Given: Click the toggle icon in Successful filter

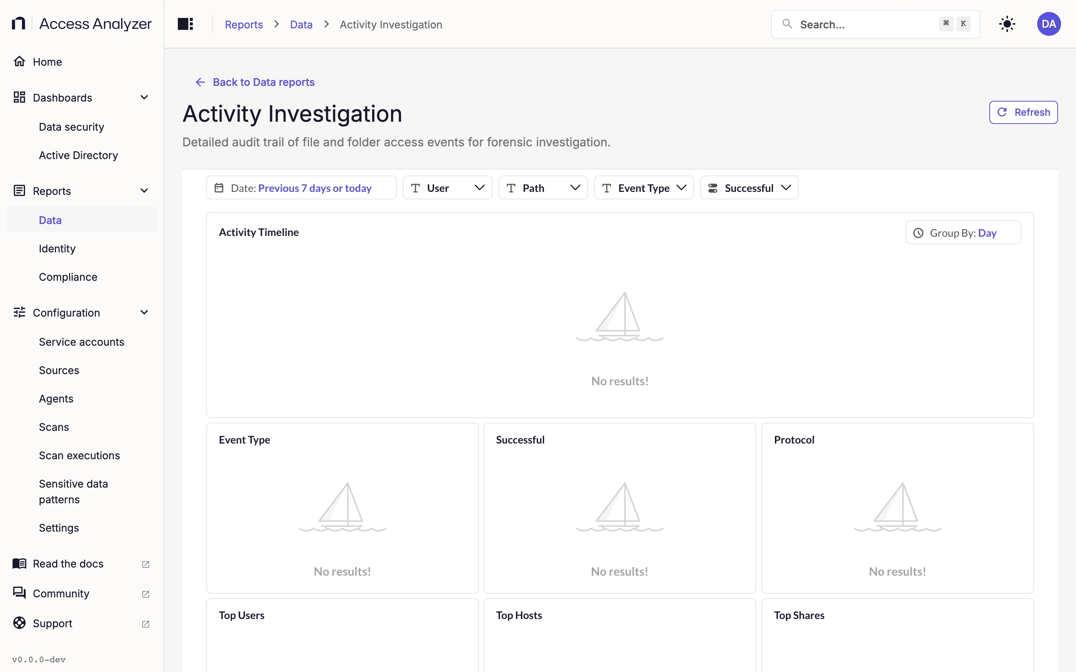Looking at the screenshot, I should (x=713, y=188).
